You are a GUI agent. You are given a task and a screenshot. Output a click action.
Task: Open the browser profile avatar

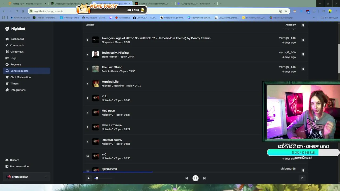pos(330,11)
